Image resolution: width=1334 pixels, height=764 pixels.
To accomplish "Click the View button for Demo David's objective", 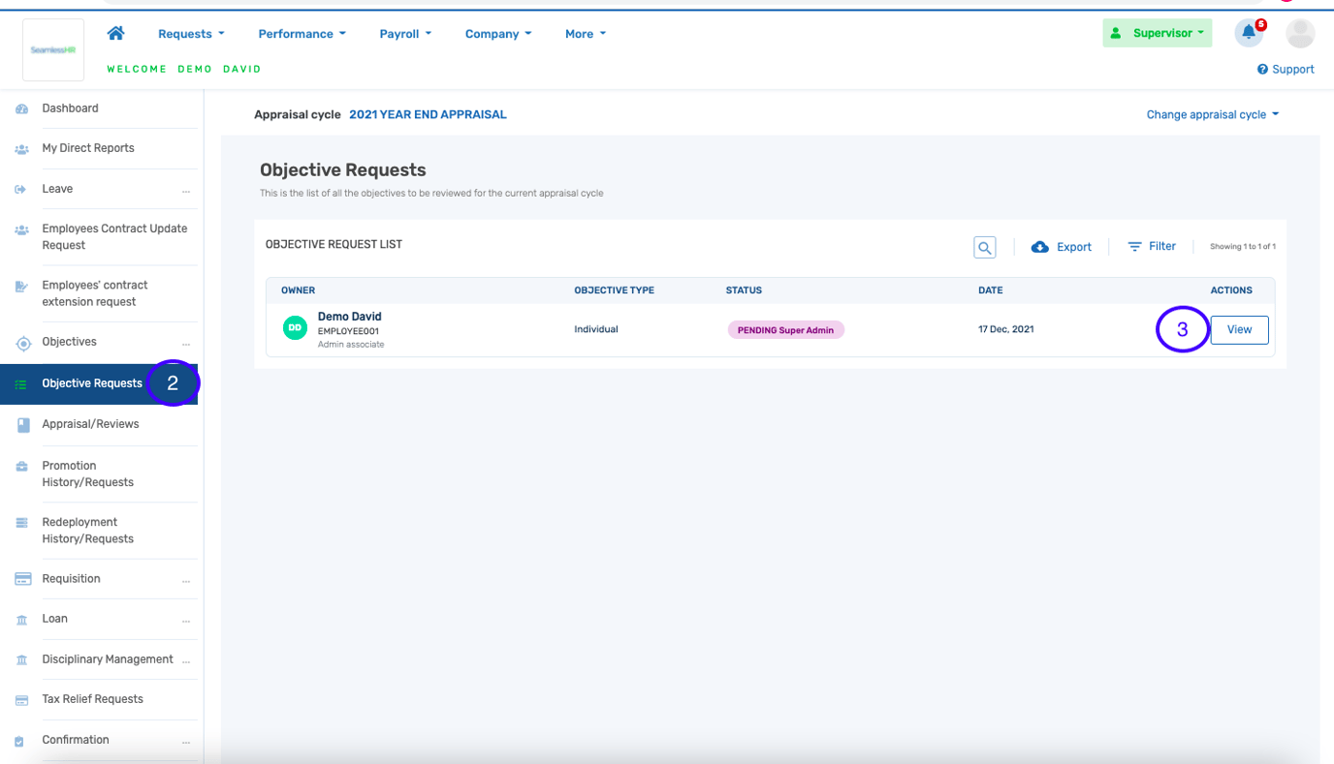I will coord(1239,329).
